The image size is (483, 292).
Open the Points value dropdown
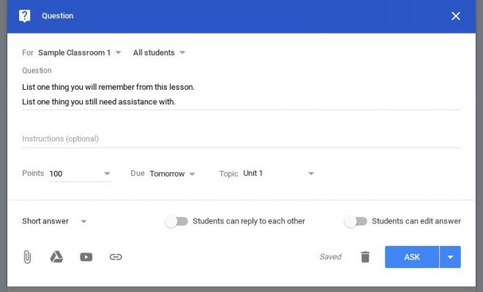(80, 174)
